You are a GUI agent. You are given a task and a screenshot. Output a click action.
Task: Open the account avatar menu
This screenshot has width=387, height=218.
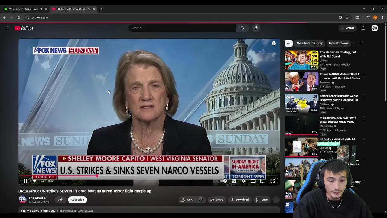click(x=375, y=28)
